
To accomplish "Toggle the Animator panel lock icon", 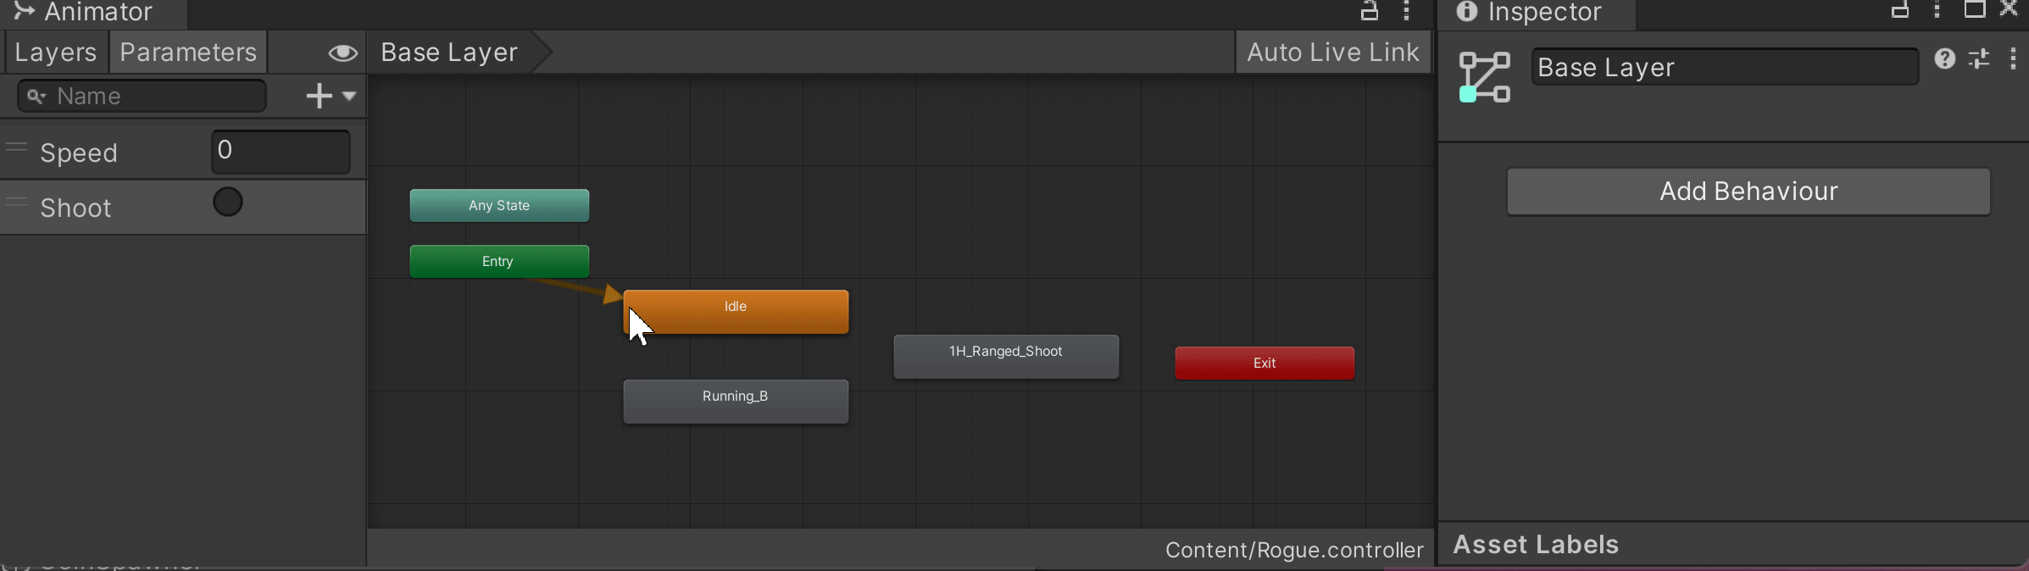I will (1369, 11).
